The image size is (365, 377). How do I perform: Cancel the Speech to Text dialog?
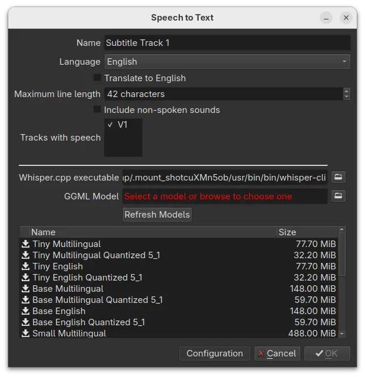coord(277,353)
